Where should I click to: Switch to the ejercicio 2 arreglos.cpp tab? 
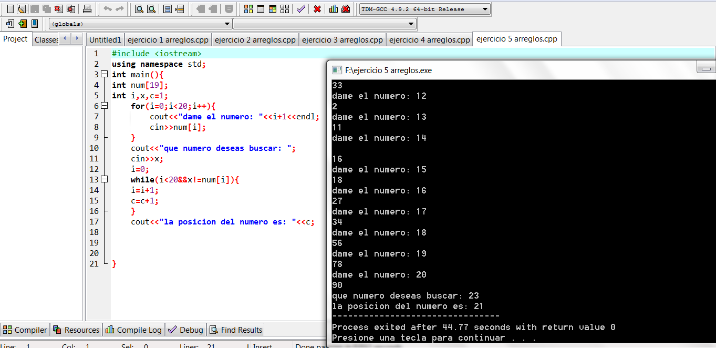tap(255, 39)
